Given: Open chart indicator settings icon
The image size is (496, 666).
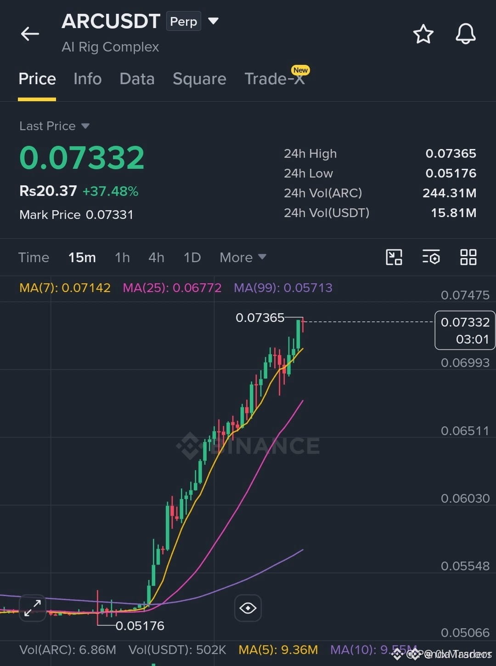Looking at the screenshot, I should 431,257.
